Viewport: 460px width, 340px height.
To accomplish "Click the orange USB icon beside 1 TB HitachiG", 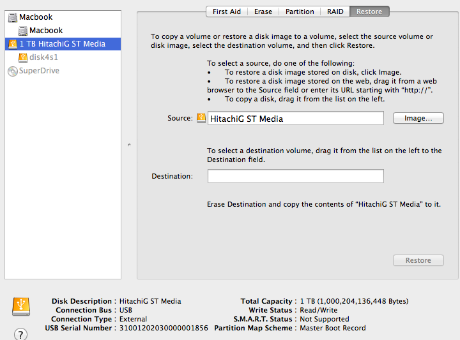I will click(13, 44).
